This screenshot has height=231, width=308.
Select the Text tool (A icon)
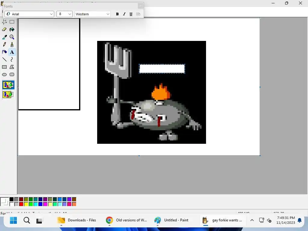pos(12,52)
